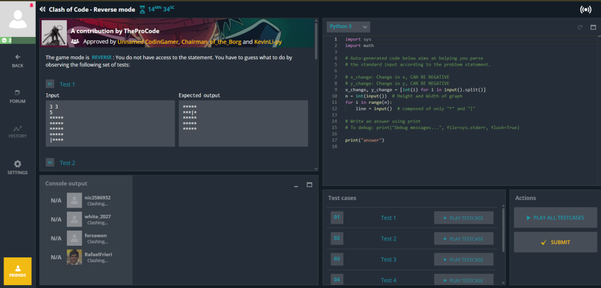Minimize the console output panel
Image resolution: width=601 pixels, height=288 pixels.
click(296, 185)
